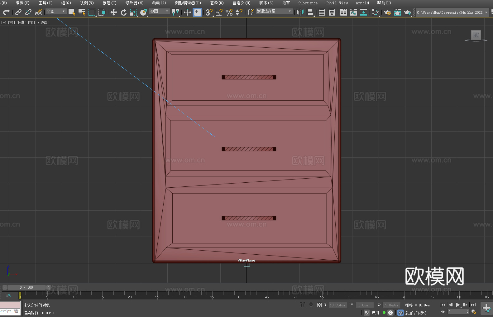Open the Arnold menu

[362, 3]
